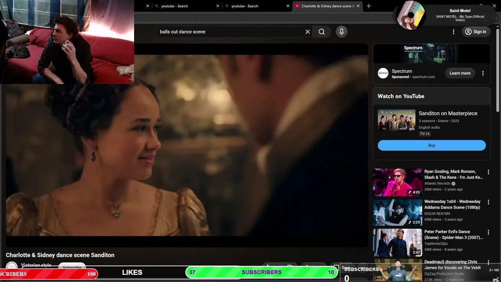Open the Spectrum ad options menu
Screen dimensions: 501x282
tap(483, 73)
